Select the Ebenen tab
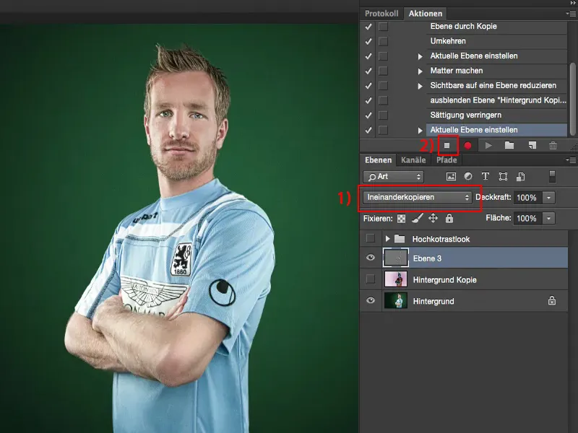The height and width of the screenshot is (433, 578). pyautogui.click(x=378, y=160)
